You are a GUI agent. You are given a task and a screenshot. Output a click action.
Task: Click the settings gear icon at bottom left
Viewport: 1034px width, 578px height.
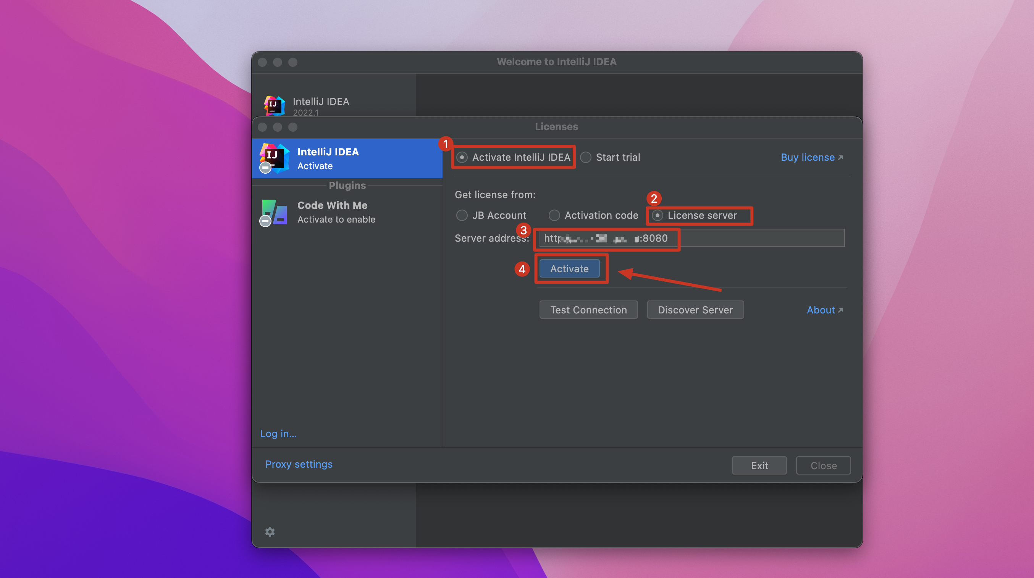click(270, 531)
